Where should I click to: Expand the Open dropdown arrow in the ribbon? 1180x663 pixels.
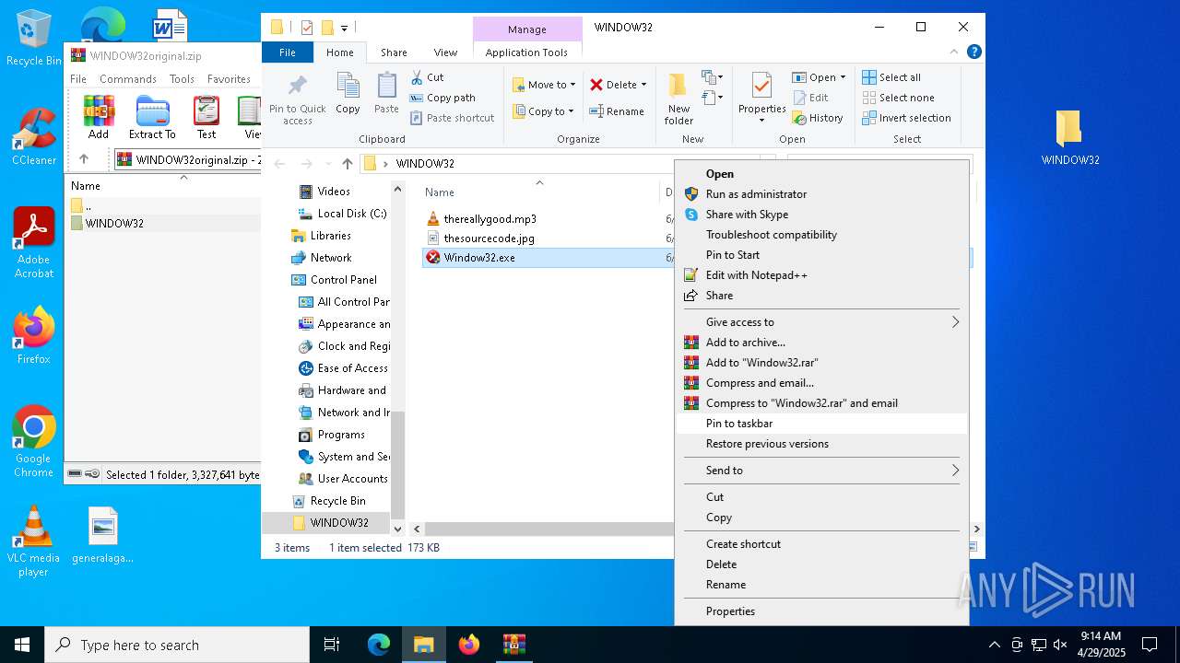coord(843,77)
